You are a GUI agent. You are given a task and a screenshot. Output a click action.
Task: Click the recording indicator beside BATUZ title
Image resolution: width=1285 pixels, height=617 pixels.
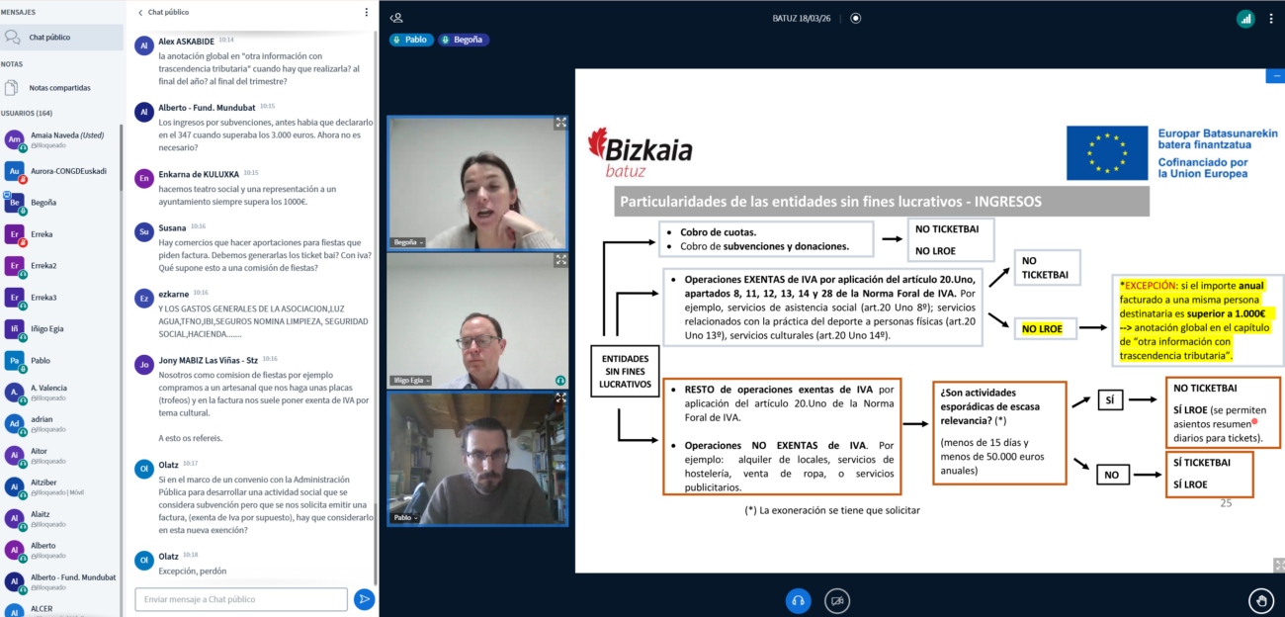coord(855,18)
